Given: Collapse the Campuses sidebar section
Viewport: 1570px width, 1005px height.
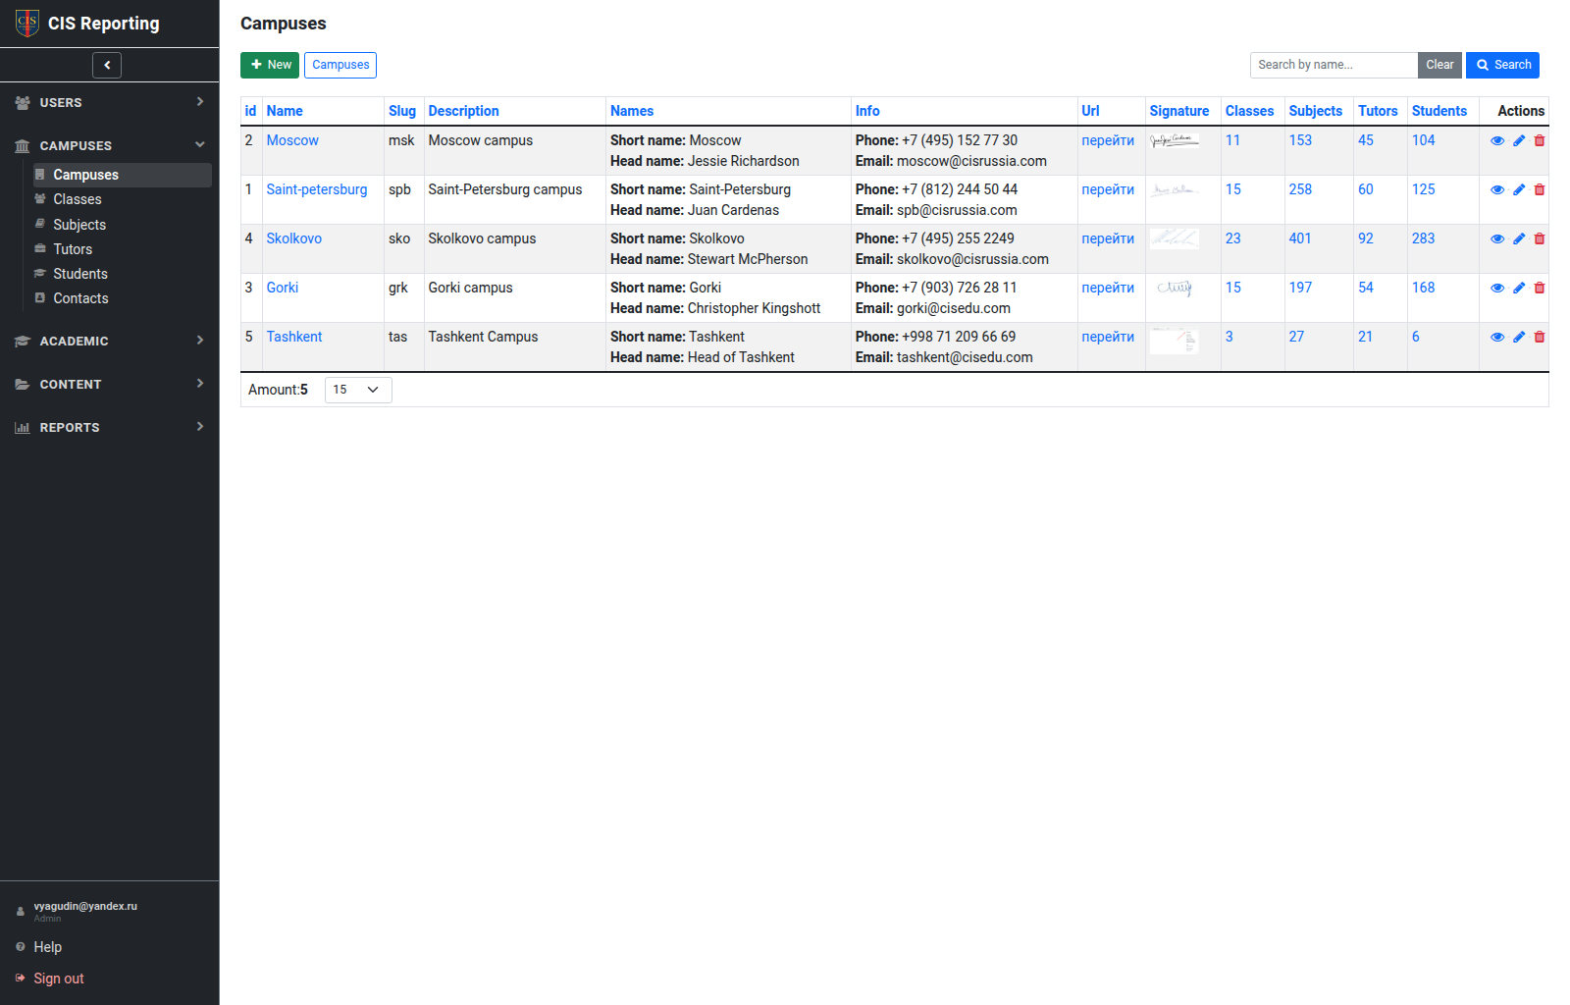Looking at the screenshot, I should coord(110,145).
